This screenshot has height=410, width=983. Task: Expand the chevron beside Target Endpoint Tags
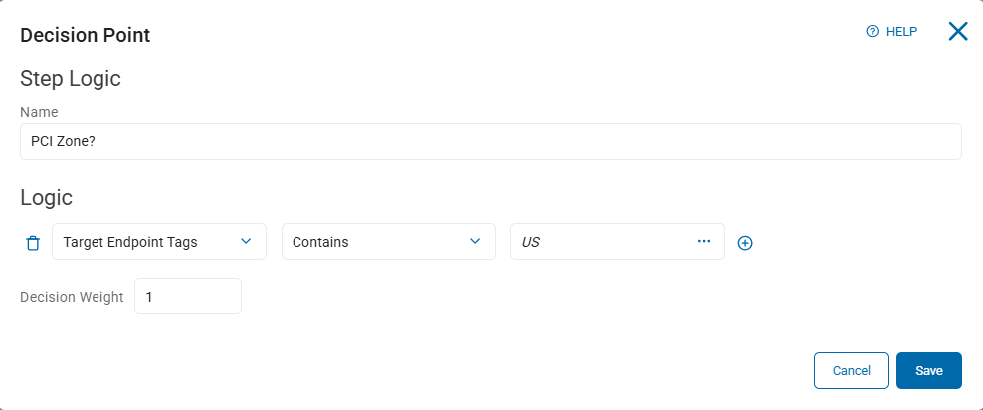point(246,241)
